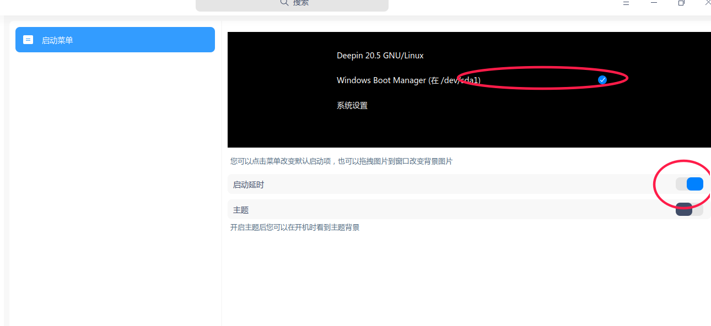
Task: Click the blue default checkmark icon
Action: click(x=602, y=80)
